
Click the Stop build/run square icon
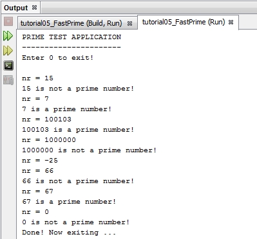8,21
